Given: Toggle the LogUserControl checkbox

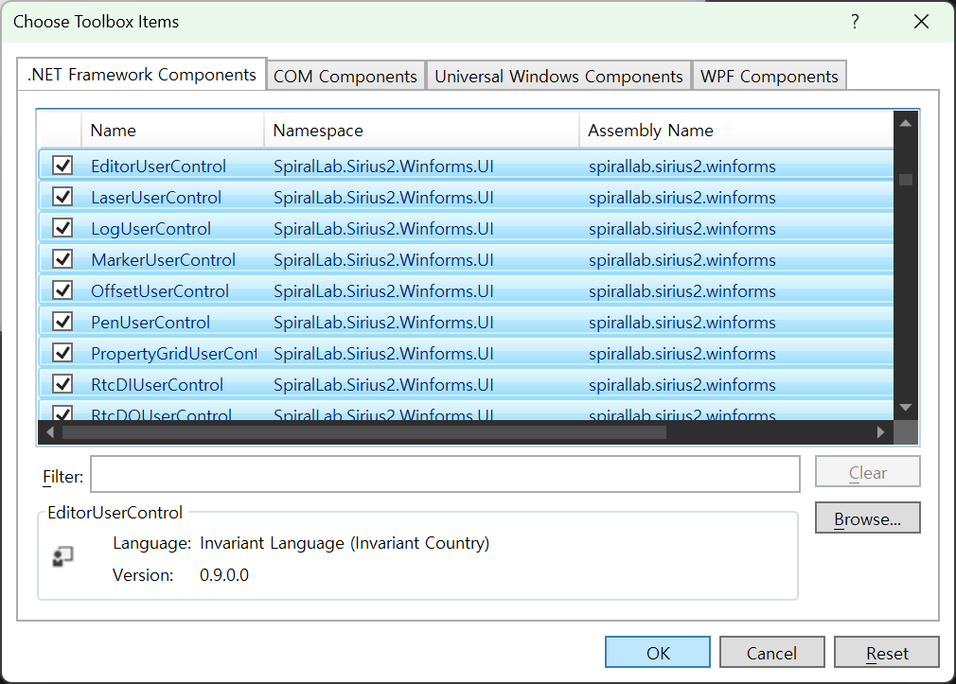Looking at the screenshot, I should point(62,228).
